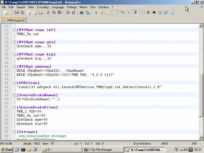Select the VMM2xupd.inf document tab
The image size is (204, 153).
coord(13,20)
